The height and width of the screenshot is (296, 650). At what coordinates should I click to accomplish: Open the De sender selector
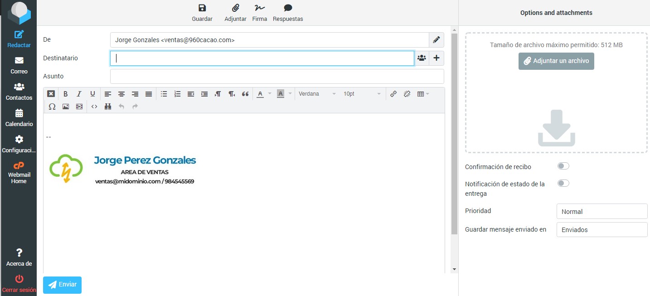pyautogui.click(x=270, y=40)
